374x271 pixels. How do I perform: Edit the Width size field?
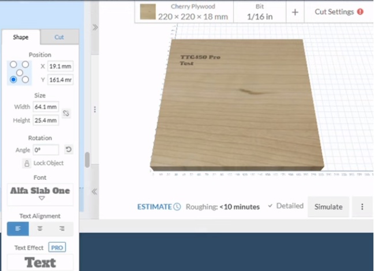(46, 107)
